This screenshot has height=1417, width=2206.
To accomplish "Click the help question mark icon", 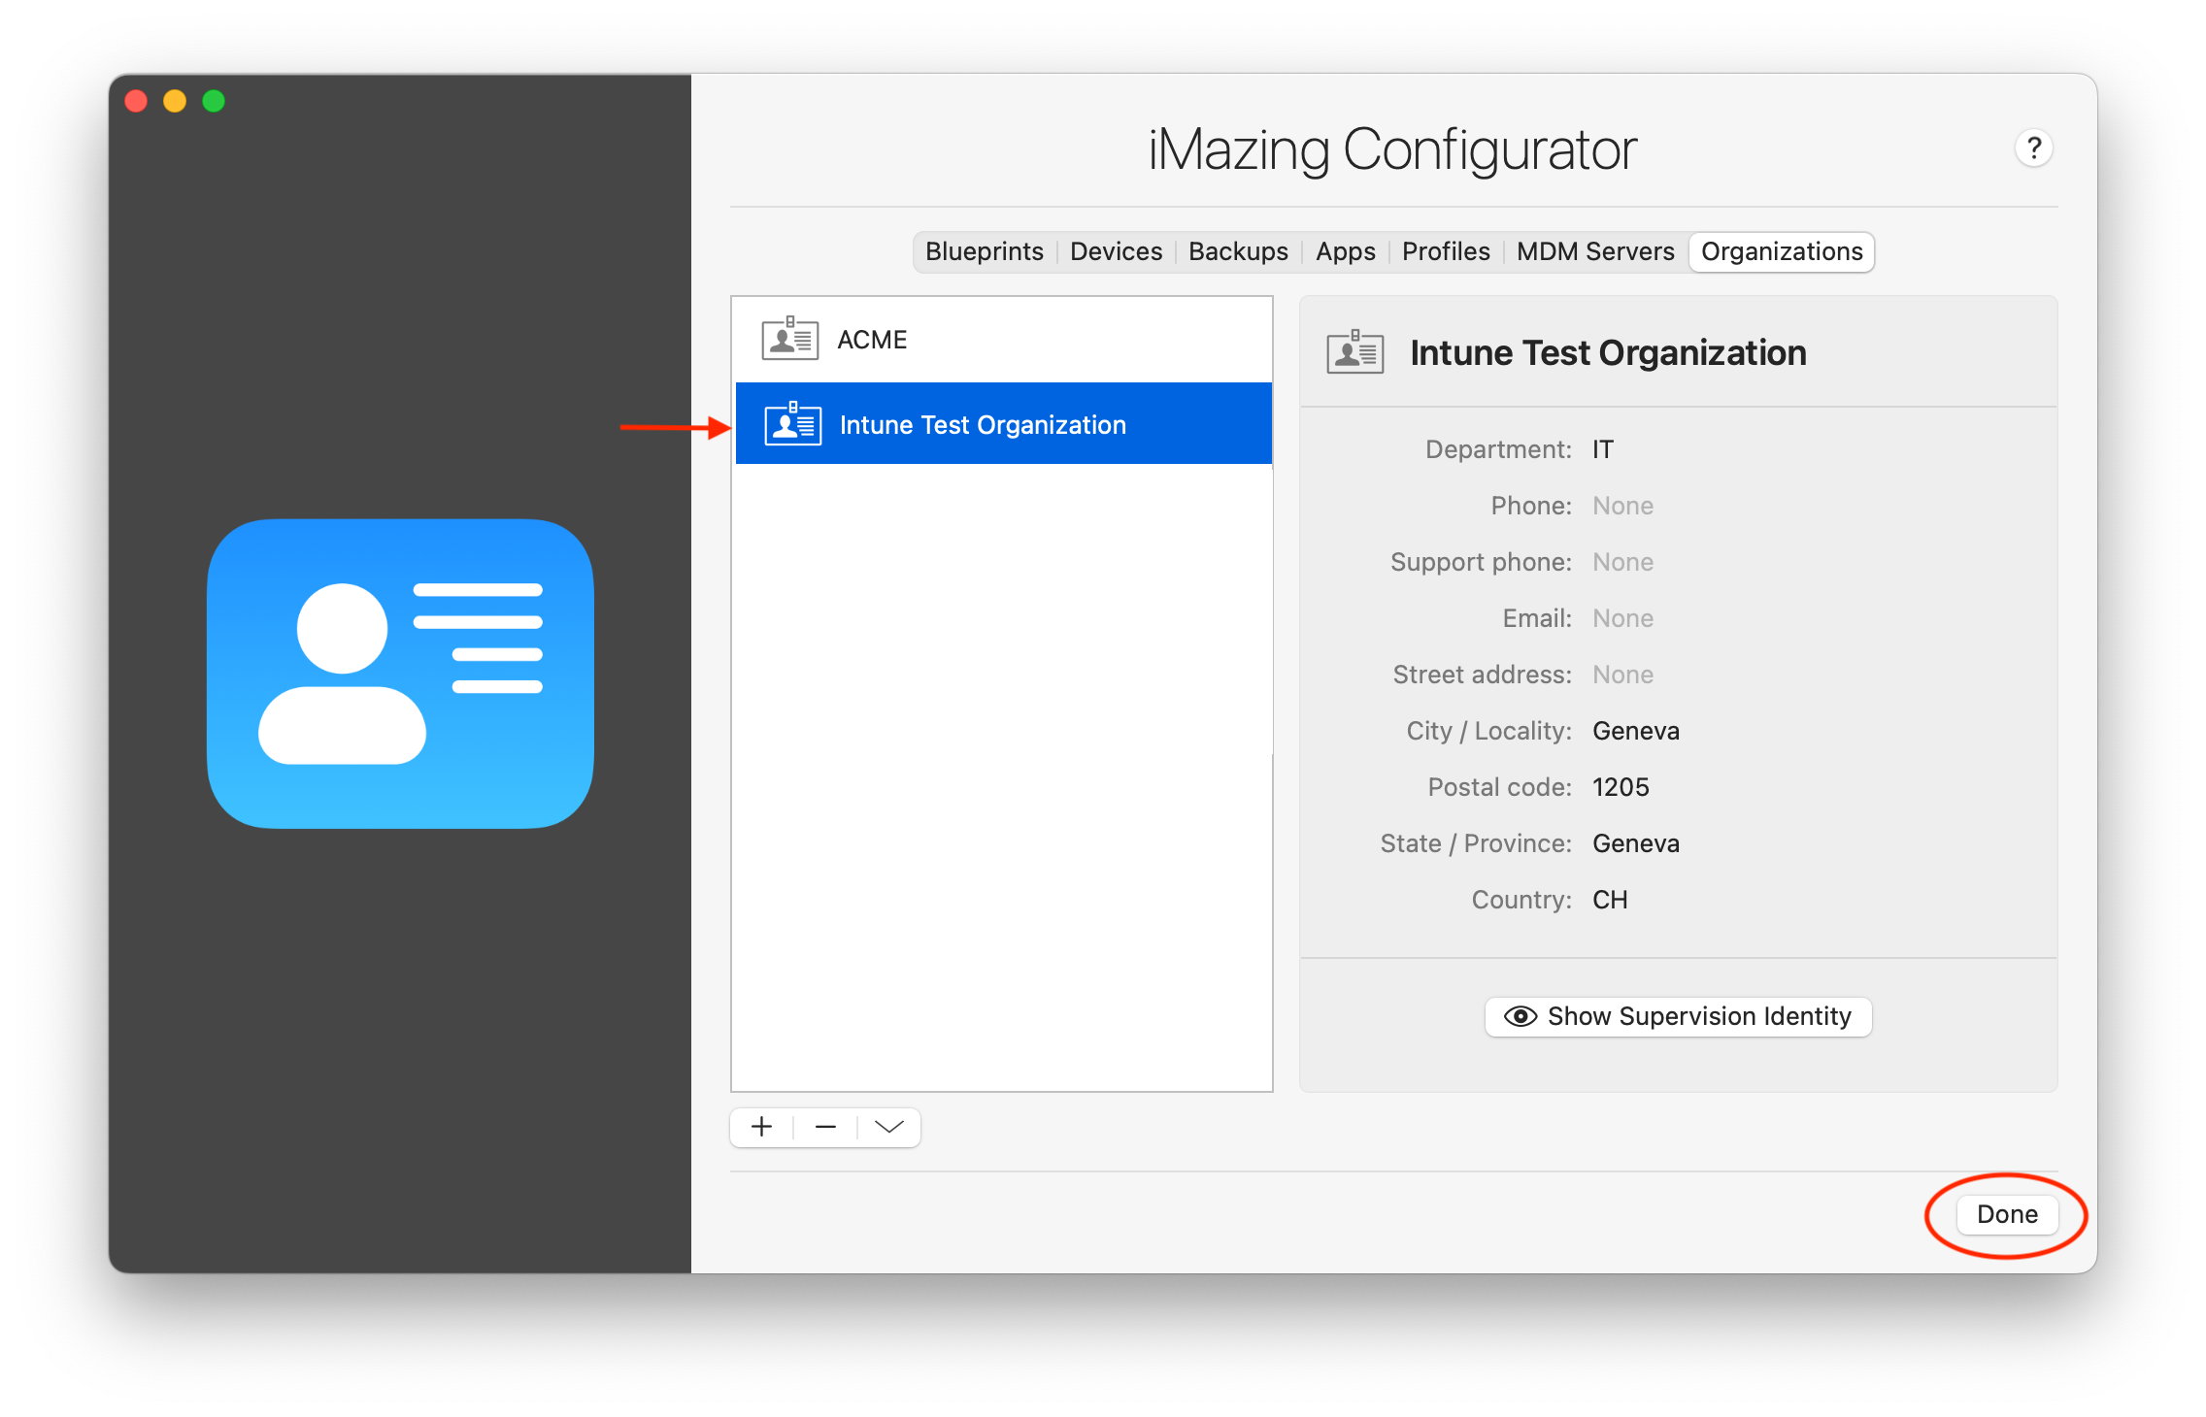I will click(x=2033, y=148).
